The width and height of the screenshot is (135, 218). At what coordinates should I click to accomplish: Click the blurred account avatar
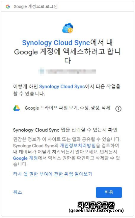(42, 71)
